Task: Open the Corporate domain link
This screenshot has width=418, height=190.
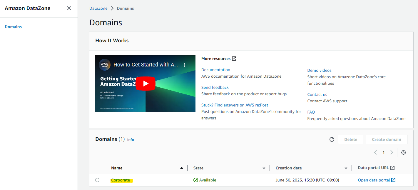Action: [x=121, y=180]
